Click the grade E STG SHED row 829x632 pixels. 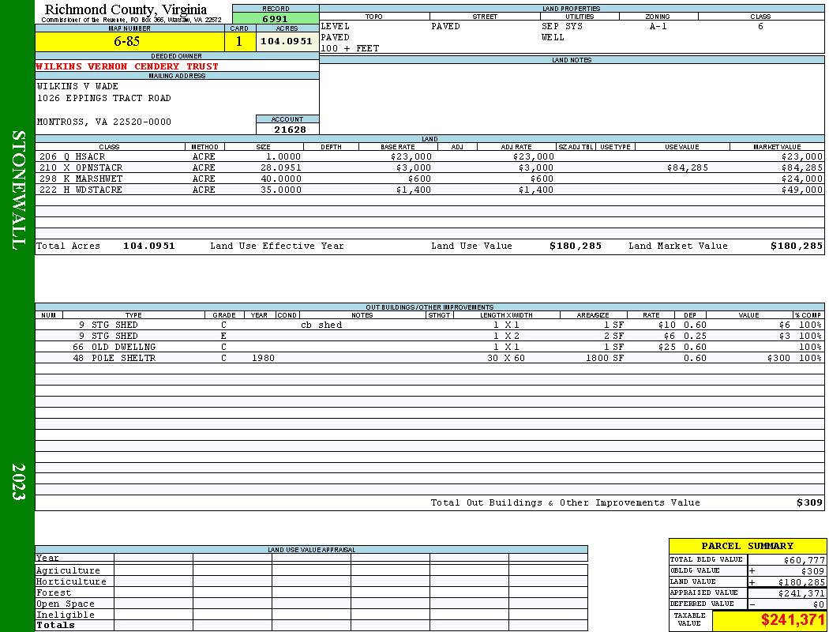pos(430,336)
